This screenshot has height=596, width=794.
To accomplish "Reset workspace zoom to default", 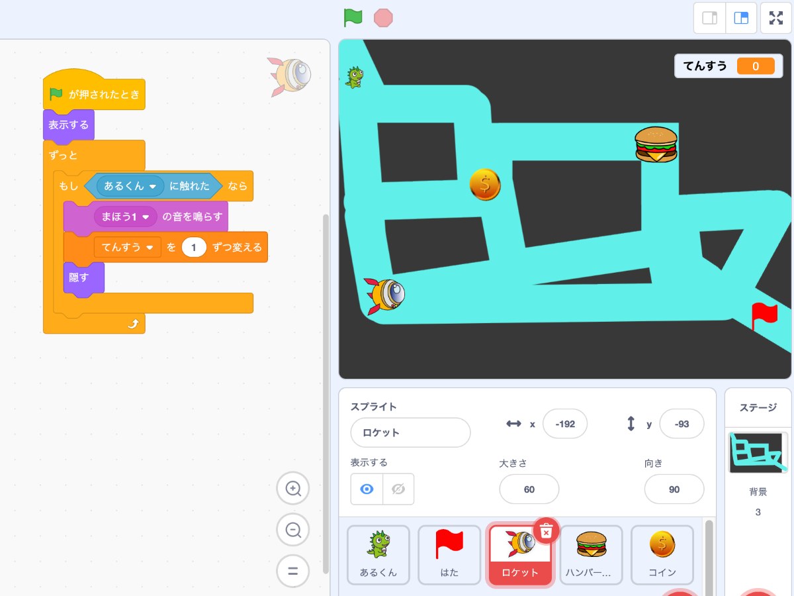I will tap(293, 571).
